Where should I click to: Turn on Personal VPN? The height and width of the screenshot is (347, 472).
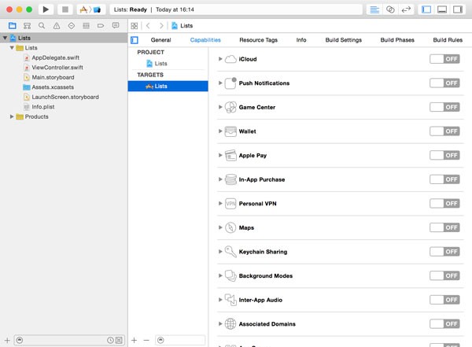click(444, 204)
